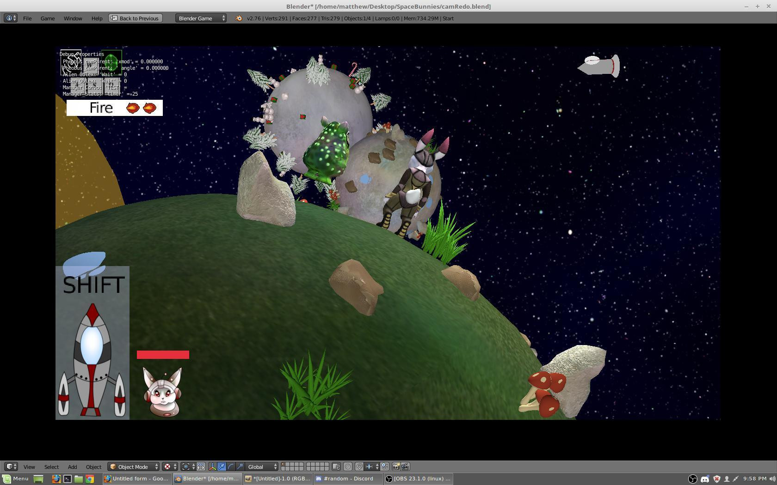The height and width of the screenshot is (485, 777).
Task: Open the File menu
Action: coord(27,18)
